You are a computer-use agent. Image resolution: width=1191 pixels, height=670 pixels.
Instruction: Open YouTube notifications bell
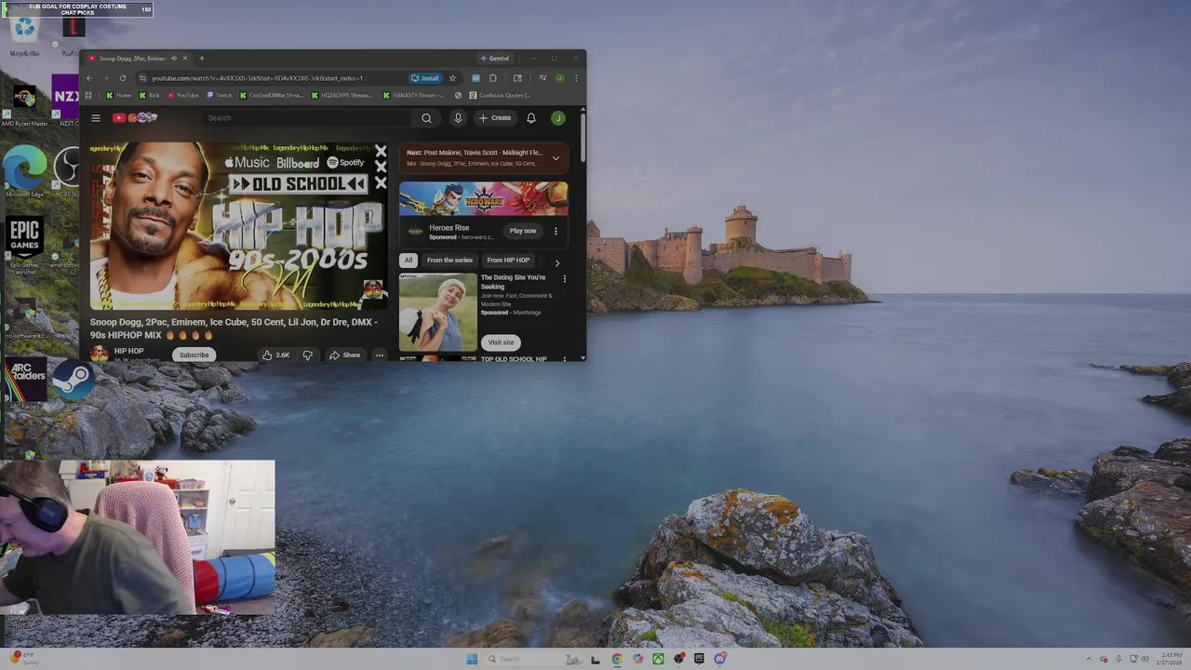(531, 118)
